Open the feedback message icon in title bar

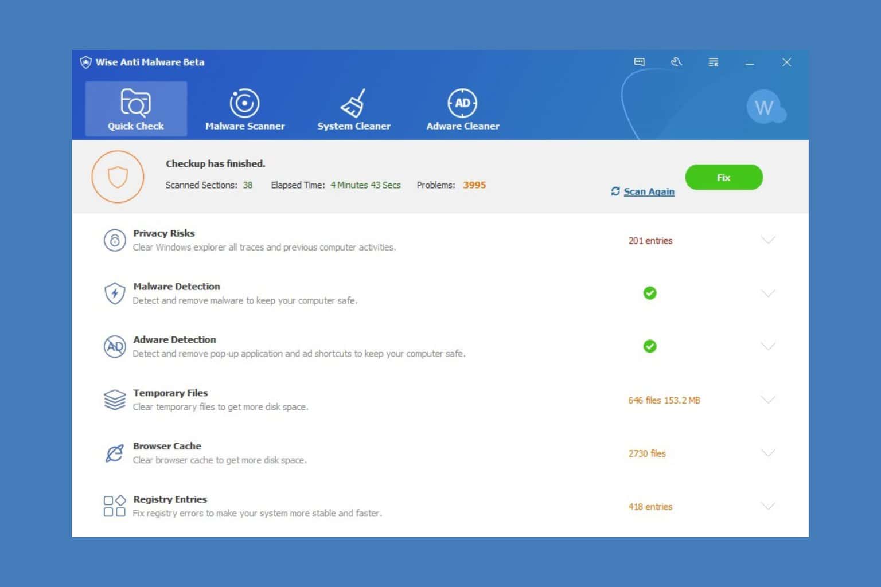coord(640,62)
